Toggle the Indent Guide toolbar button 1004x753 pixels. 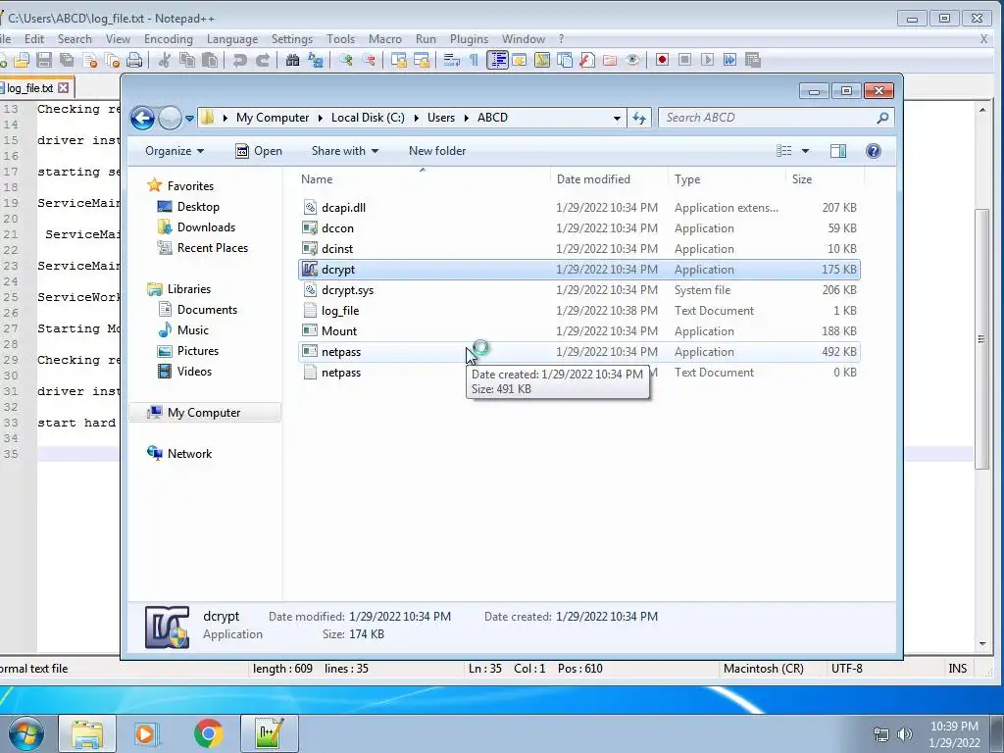tap(497, 60)
